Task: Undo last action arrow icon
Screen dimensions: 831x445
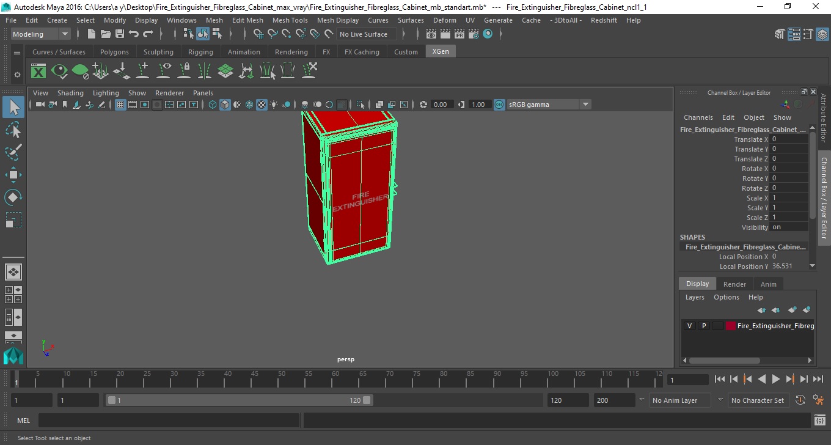Action: (134, 34)
